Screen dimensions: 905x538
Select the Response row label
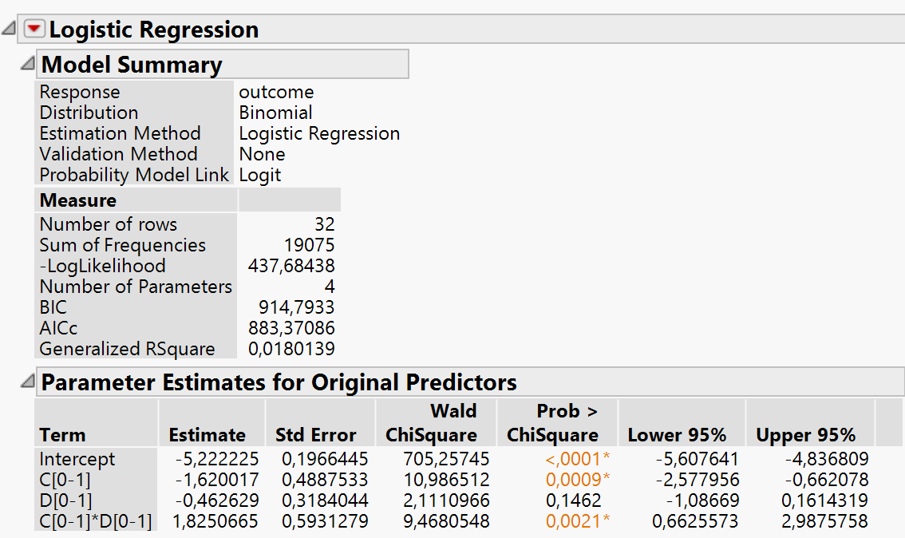[80, 92]
